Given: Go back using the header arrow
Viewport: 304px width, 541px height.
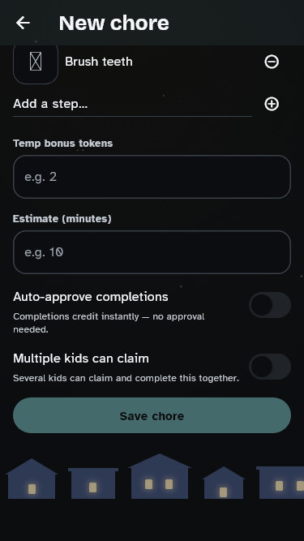Looking at the screenshot, I should [x=23, y=23].
